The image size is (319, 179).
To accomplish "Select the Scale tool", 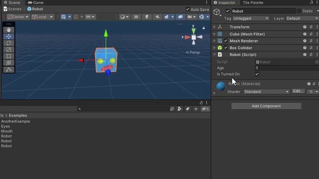I will point(8,50).
